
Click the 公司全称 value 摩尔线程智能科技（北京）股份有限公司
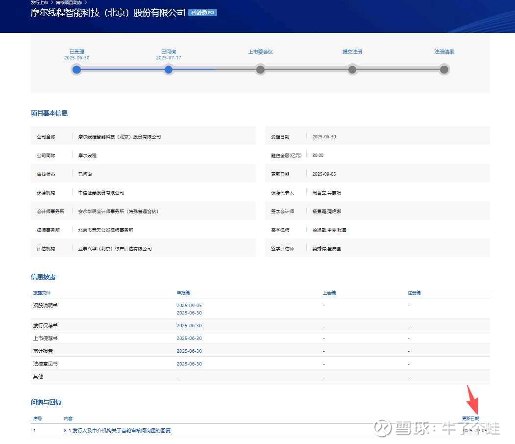(120, 137)
